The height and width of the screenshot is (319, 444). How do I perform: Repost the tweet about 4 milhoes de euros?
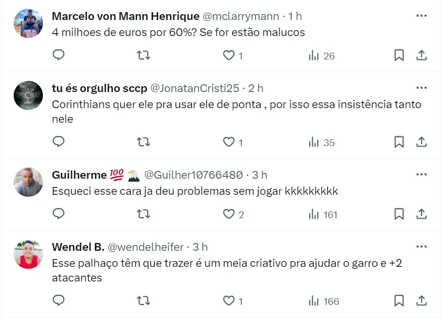143,56
